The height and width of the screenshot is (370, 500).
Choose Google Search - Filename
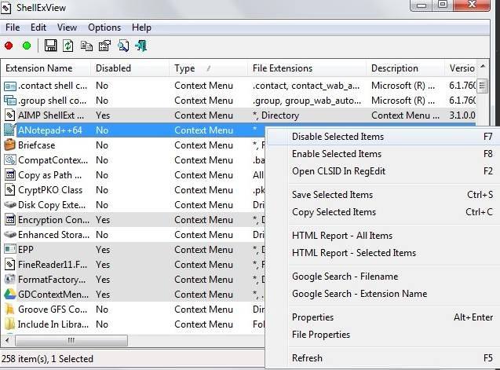382,277
